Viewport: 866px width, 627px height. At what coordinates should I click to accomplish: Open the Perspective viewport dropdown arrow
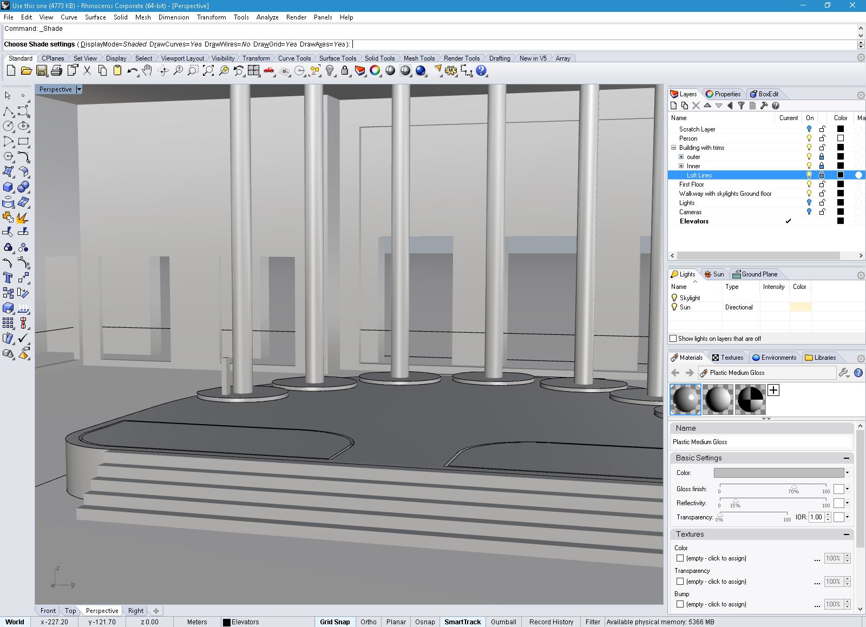pyautogui.click(x=79, y=89)
